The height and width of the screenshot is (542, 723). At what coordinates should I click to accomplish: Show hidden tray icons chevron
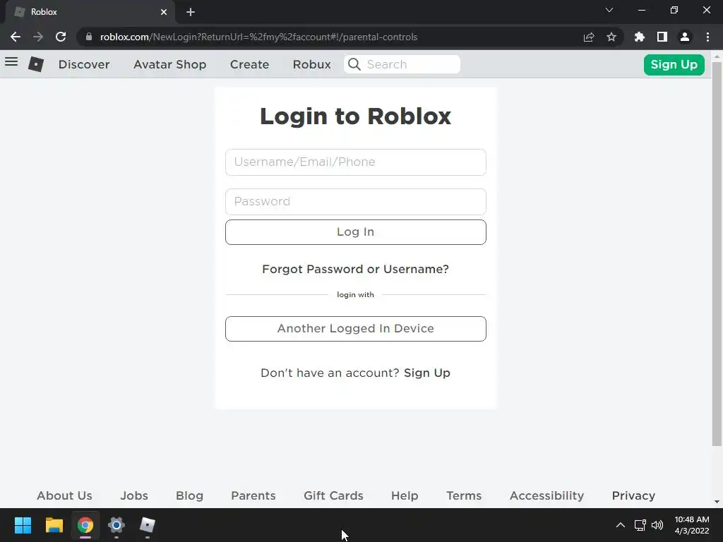pos(621,525)
